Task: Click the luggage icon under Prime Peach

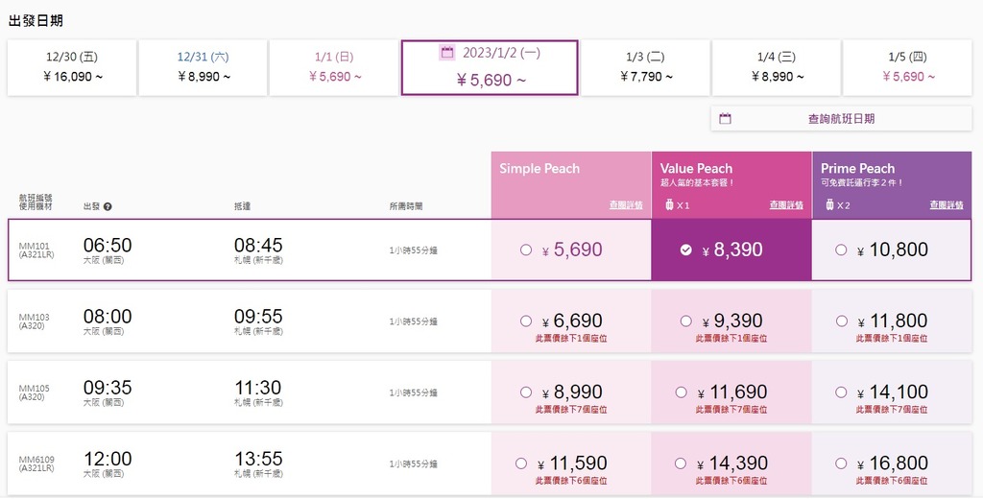Action: click(x=830, y=205)
